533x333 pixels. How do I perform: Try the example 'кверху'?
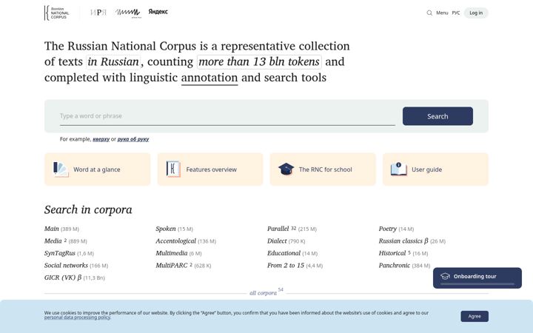pyautogui.click(x=101, y=139)
